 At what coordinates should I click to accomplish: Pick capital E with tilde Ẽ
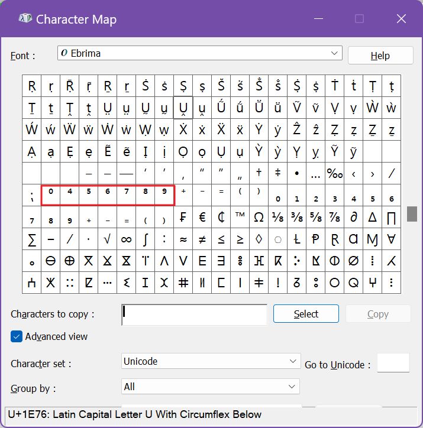pyautogui.click(x=107, y=151)
